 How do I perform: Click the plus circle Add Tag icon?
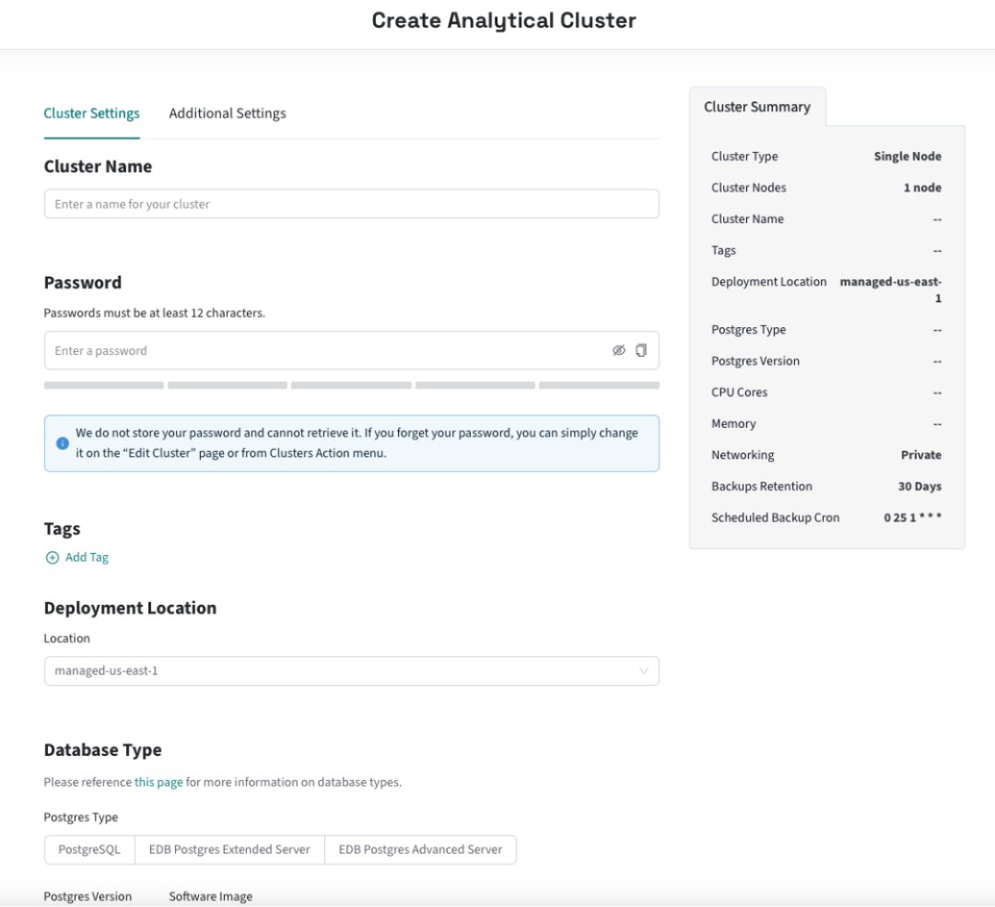click(x=53, y=558)
